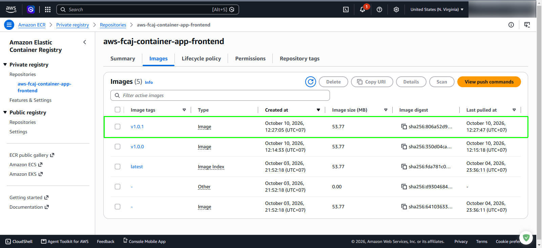Open the info panel icon

coord(511,25)
